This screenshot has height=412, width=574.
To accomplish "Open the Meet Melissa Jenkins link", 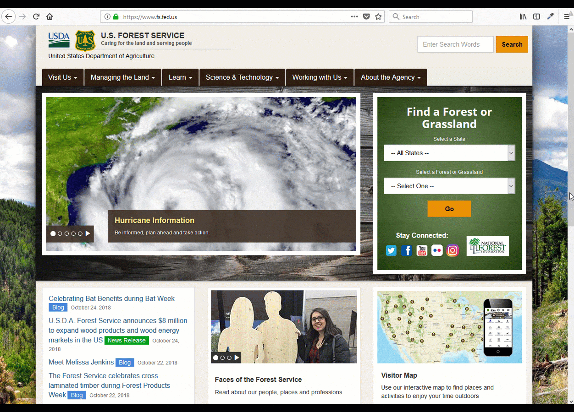I will click(81, 362).
